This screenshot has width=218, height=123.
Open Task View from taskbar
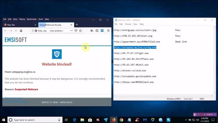click(x=66, y=120)
